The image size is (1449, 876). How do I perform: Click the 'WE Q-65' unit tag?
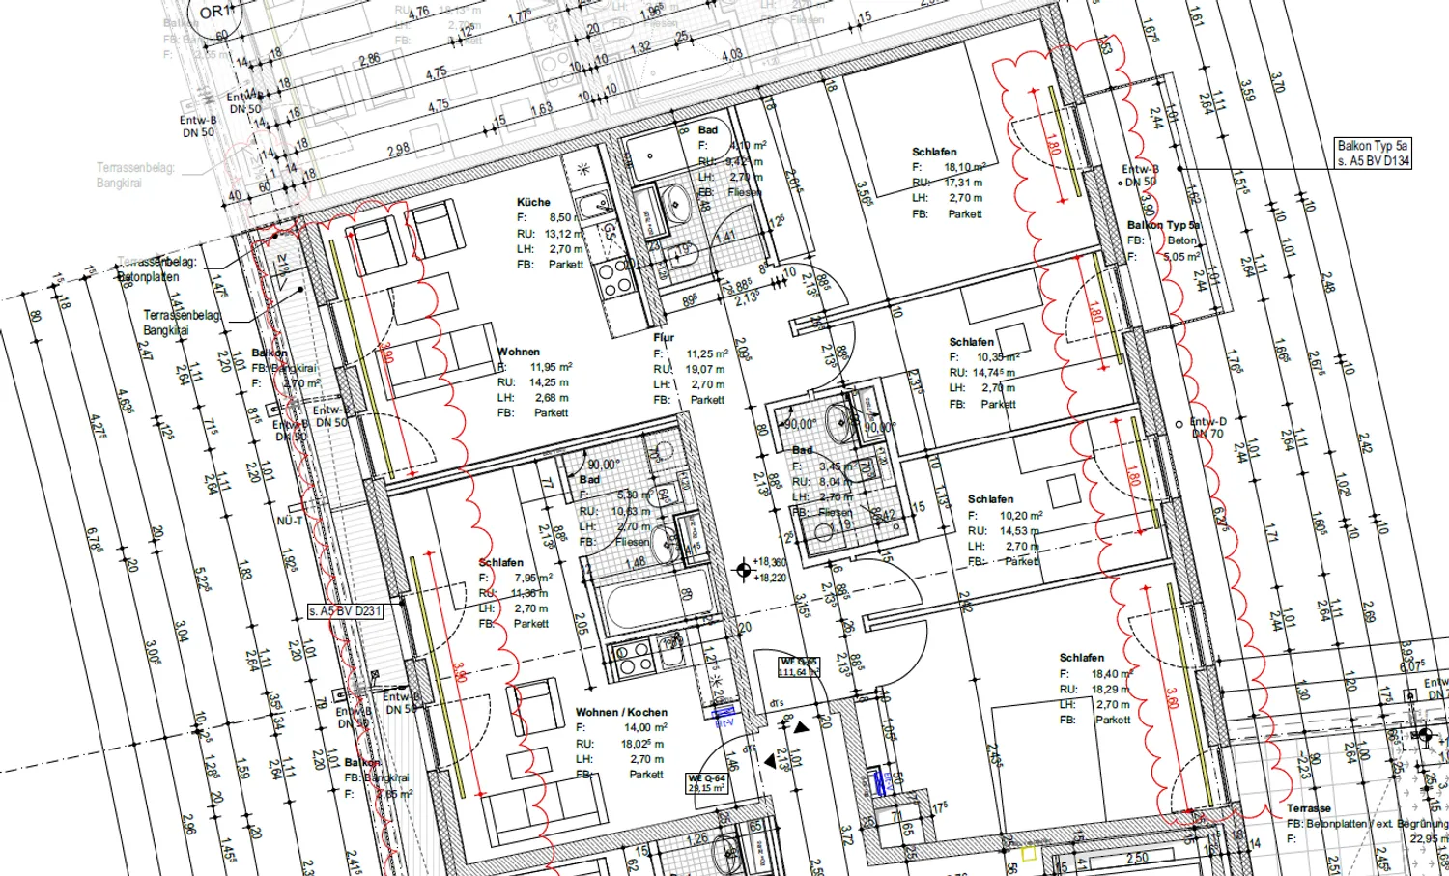(x=799, y=666)
